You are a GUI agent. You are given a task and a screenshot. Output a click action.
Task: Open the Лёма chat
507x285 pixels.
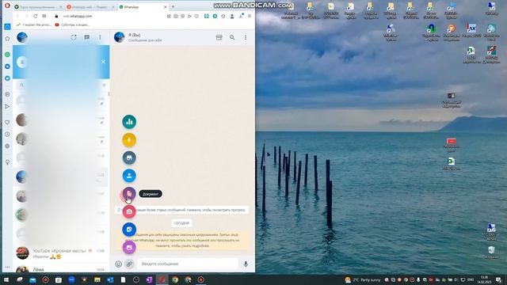coord(61,269)
